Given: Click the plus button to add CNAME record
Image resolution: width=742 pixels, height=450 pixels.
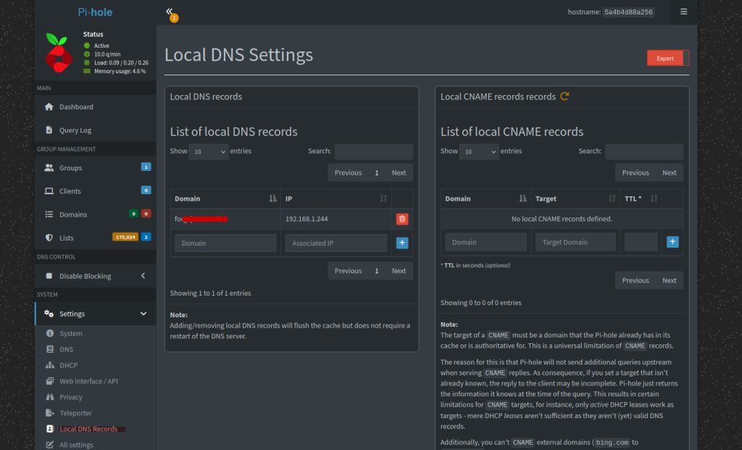Looking at the screenshot, I should 672,242.
